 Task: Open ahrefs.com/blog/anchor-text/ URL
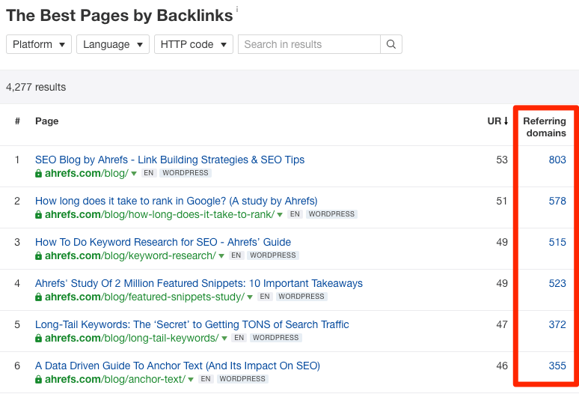(x=115, y=379)
